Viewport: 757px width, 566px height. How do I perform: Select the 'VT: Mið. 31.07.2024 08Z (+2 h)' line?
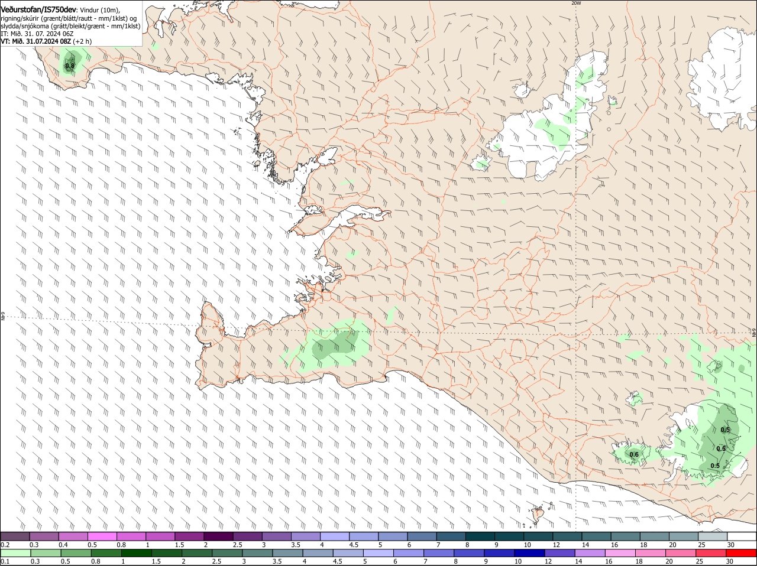tap(46, 41)
